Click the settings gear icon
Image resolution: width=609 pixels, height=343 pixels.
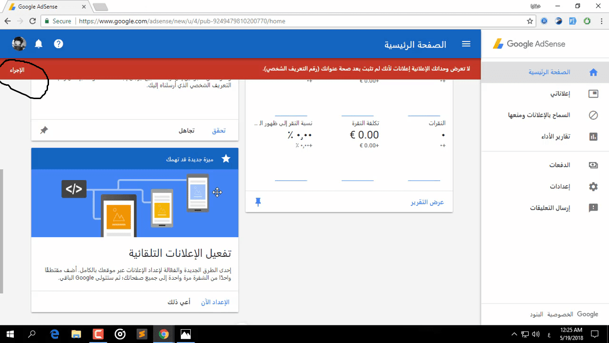click(x=593, y=187)
